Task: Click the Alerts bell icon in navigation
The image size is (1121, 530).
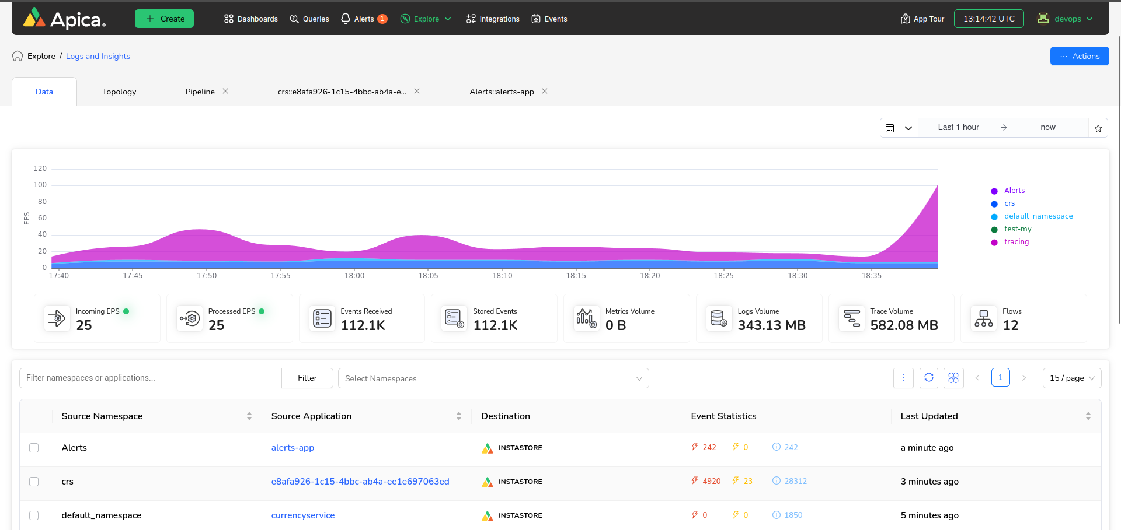Action: tap(346, 19)
